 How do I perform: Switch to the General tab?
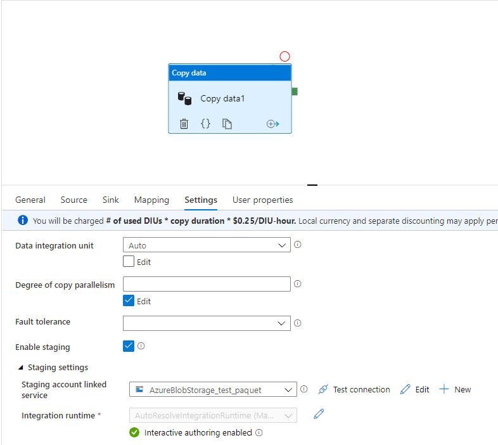pyautogui.click(x=30, y=200)
